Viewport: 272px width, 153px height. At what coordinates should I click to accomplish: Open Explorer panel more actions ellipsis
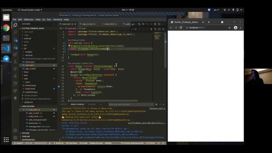(x=54, y=24)
